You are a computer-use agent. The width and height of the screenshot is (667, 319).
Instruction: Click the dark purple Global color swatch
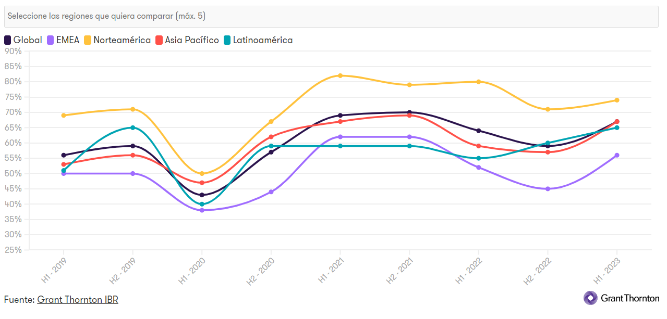point(8,40)
